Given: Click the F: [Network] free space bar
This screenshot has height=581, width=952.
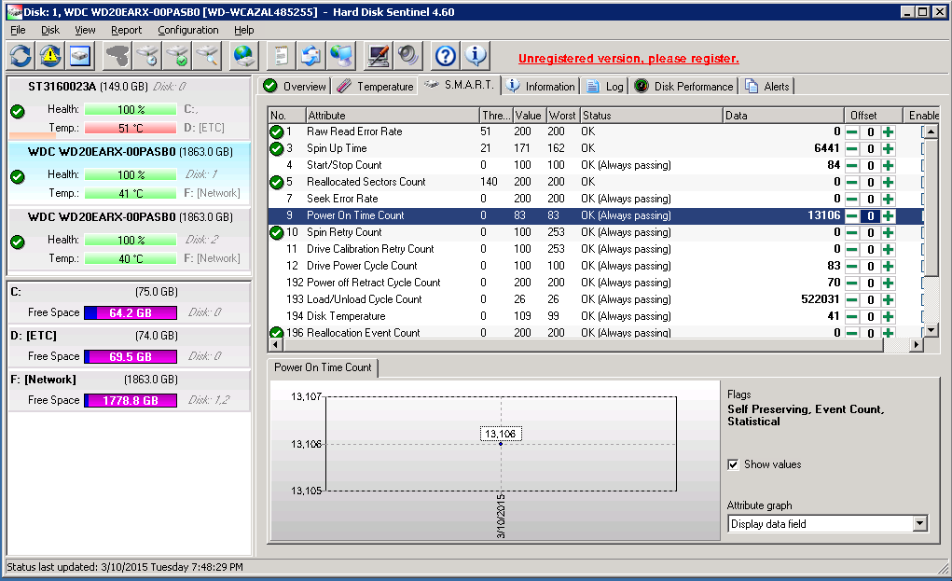Looking at the screenshot, I should click(x=131, y=400).
